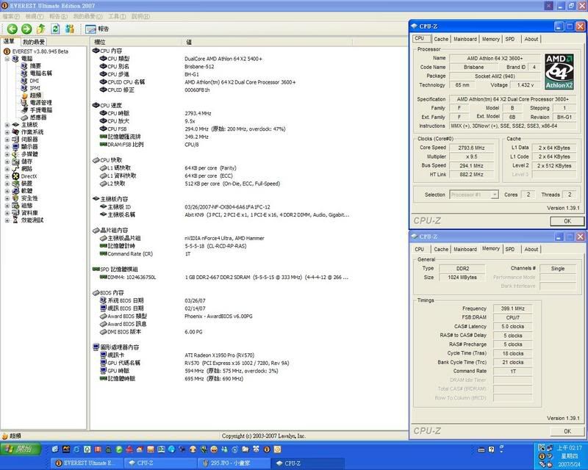Click the green Forward arrow in EVEREST toolbar
Screen dimensions: 588x470
point(26,29)
